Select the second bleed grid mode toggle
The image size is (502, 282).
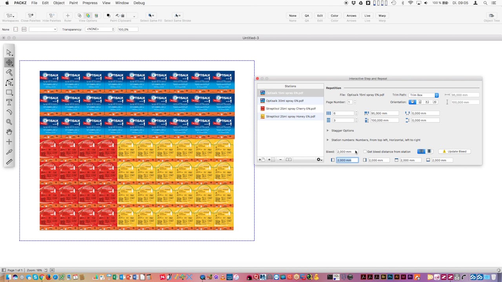pos(429,152)
